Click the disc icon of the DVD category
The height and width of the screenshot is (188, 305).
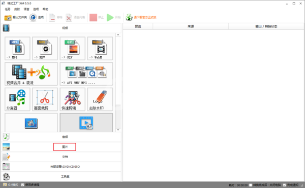(x=6, y=167)
